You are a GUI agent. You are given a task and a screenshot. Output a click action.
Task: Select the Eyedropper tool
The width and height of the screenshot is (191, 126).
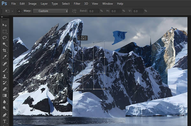4,57
